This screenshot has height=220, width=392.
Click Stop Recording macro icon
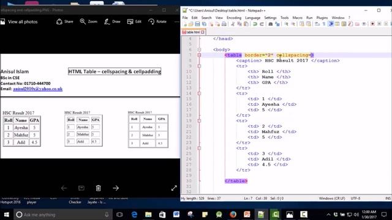[379, 24]
